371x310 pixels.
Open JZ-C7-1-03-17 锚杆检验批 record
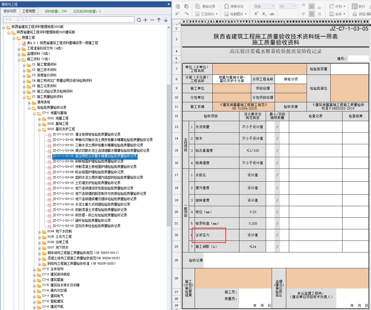pyautogui.click(x=82, y=220)
